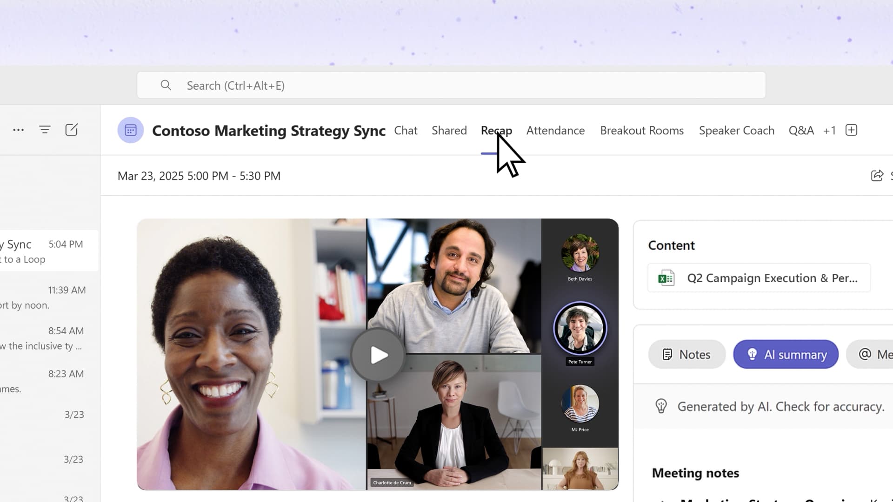This screenshot has height=502, width=893.
Task: Select Pete Turner participant avatar
Action: click(580, 329)
